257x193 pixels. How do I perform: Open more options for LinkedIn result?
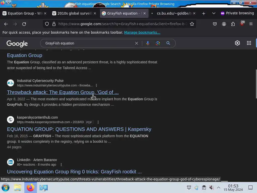(61, 165)
